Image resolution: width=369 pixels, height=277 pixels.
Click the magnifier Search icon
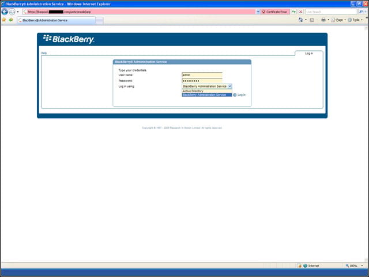[x=360, y=12]
